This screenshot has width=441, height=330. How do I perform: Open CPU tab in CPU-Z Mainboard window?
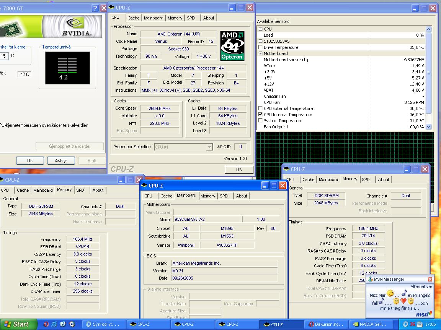(148, 196)
